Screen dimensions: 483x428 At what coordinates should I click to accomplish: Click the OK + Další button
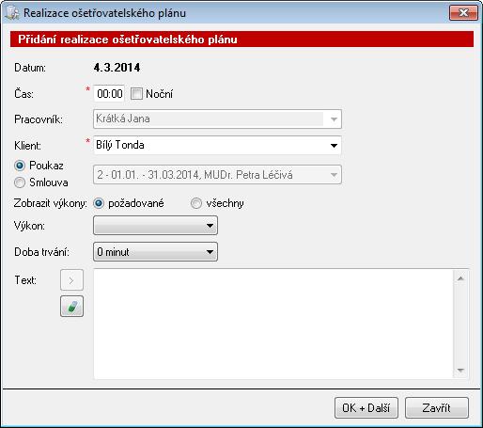tap(366, 408)
